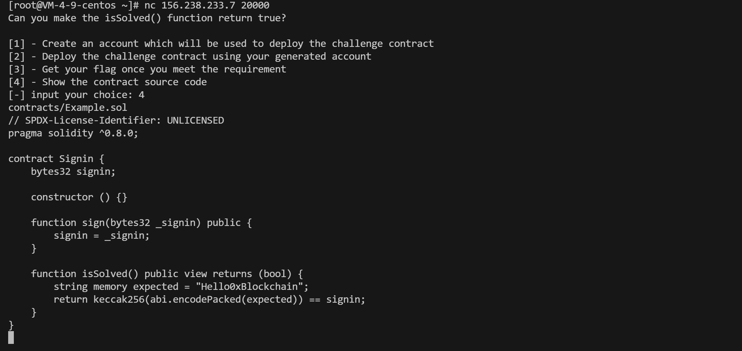Click the function isSolved() declaration
The image size is (742, 351).
[167, 274]
